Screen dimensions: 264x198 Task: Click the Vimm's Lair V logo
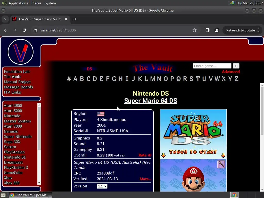pyautogui.click(x=21, y=52)
